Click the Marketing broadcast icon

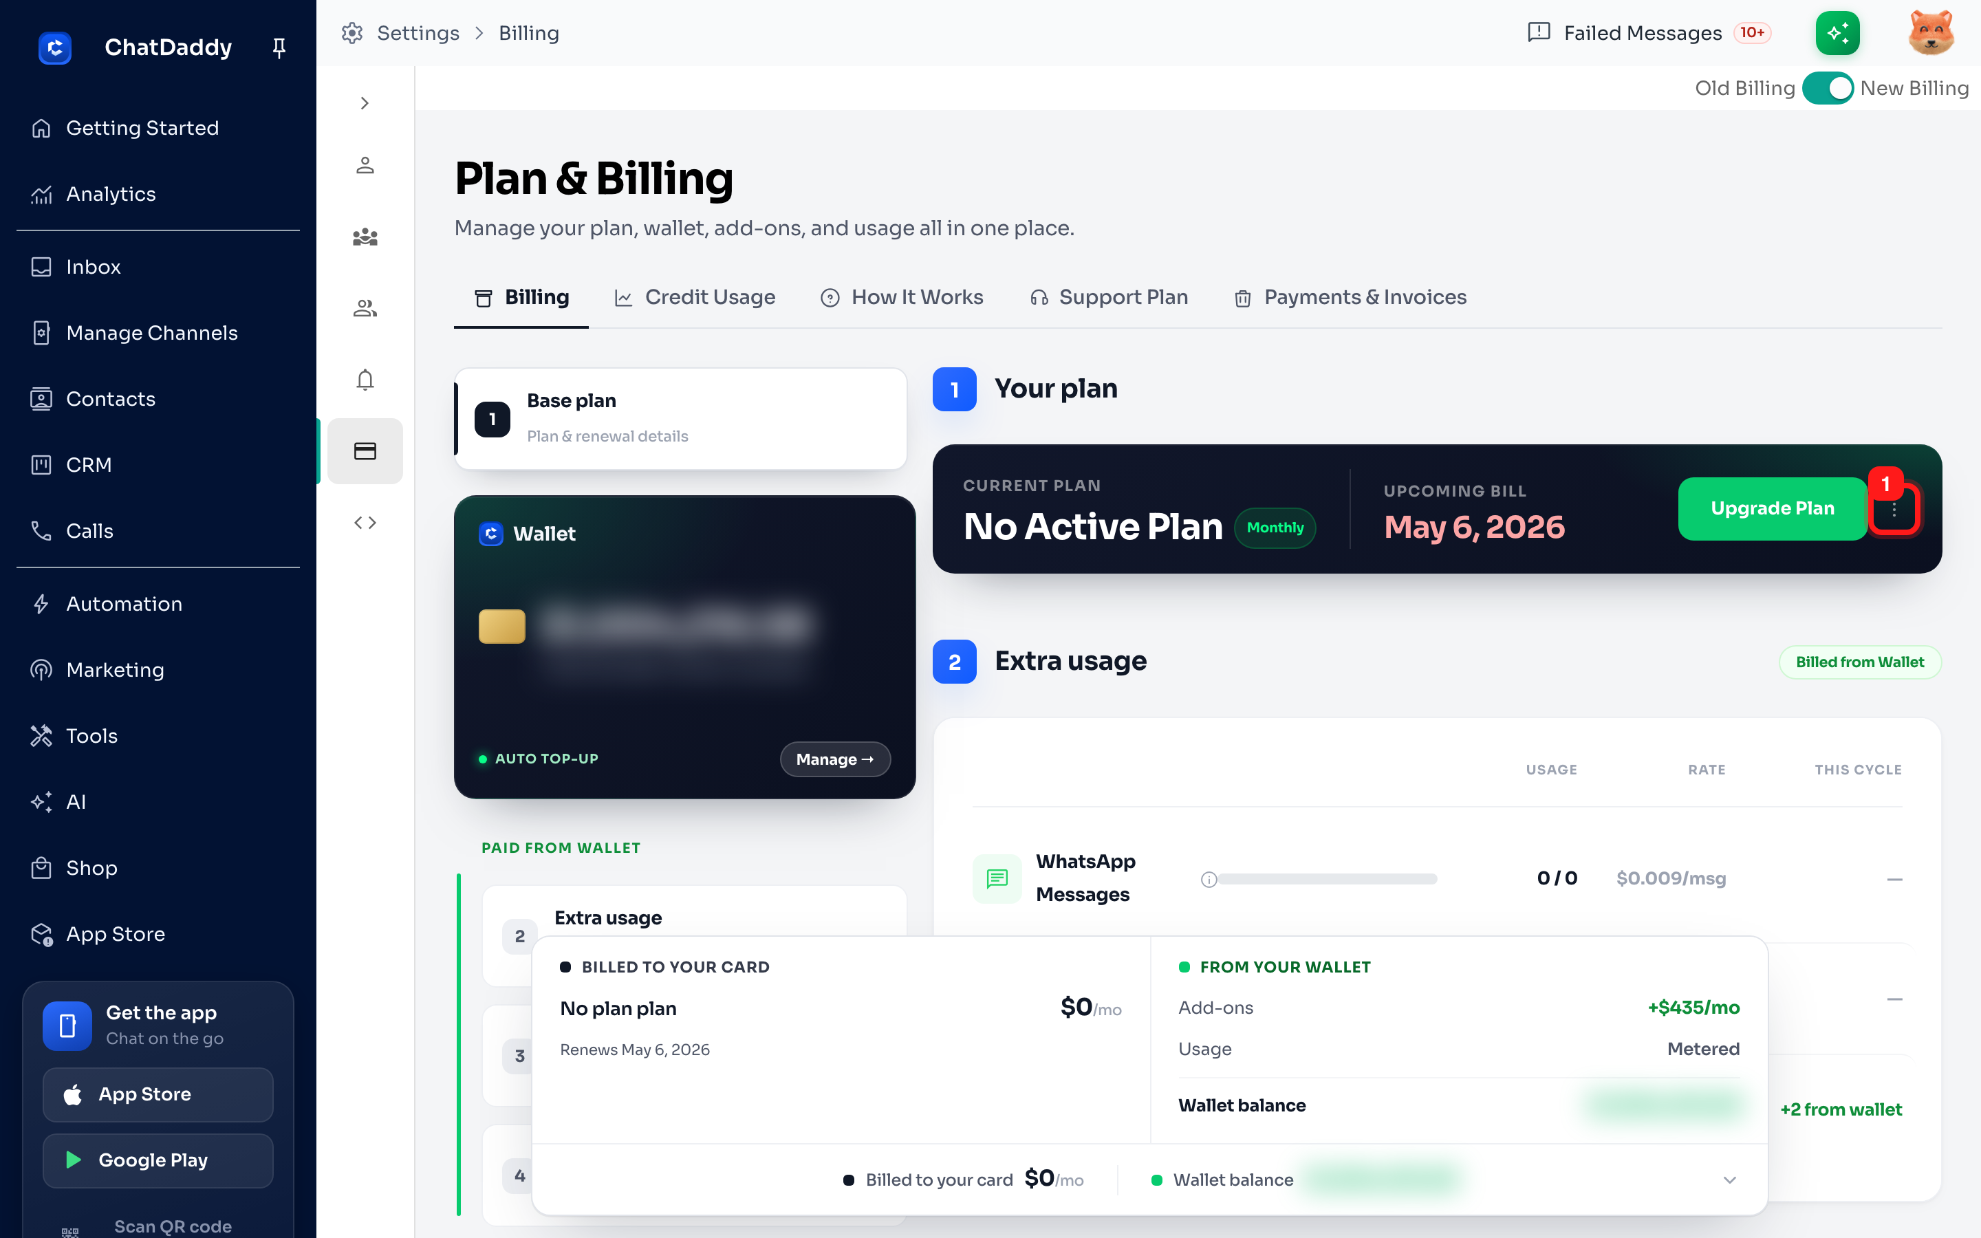[41, 670]
